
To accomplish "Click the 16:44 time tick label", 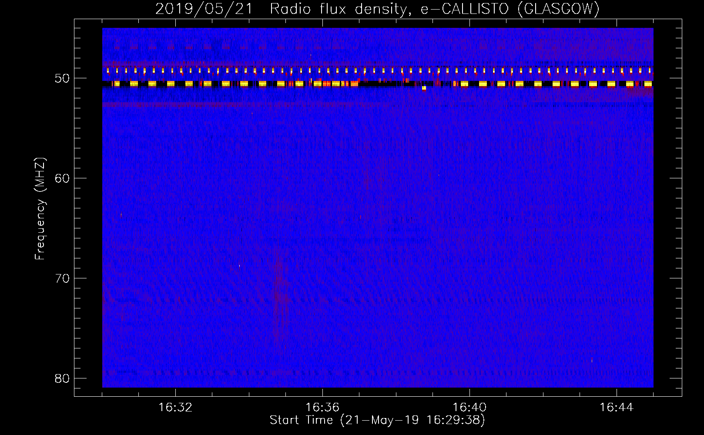I will tap(617, 408).
